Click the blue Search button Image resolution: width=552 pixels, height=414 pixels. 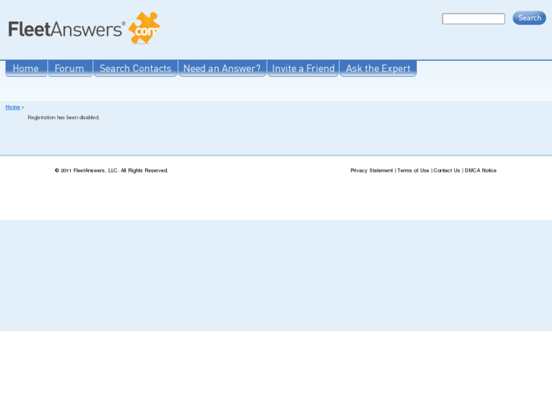click(x=529, y=18)
